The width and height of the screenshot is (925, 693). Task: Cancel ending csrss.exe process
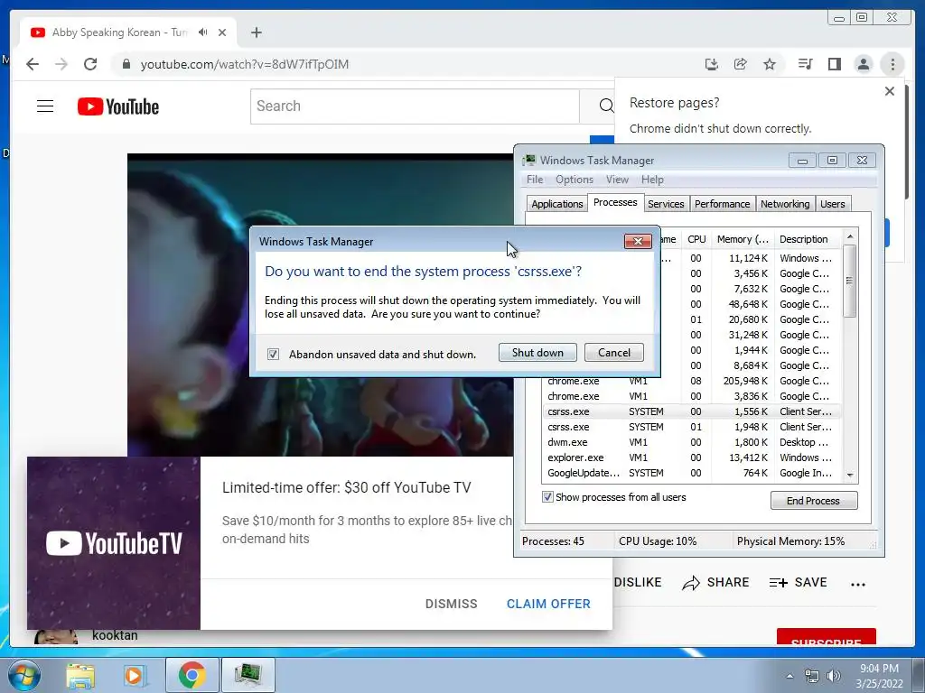click(613, 353)
